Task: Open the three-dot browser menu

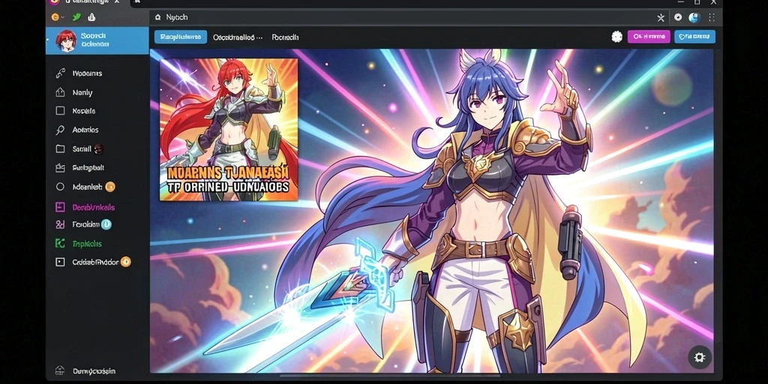Action: 712,17
